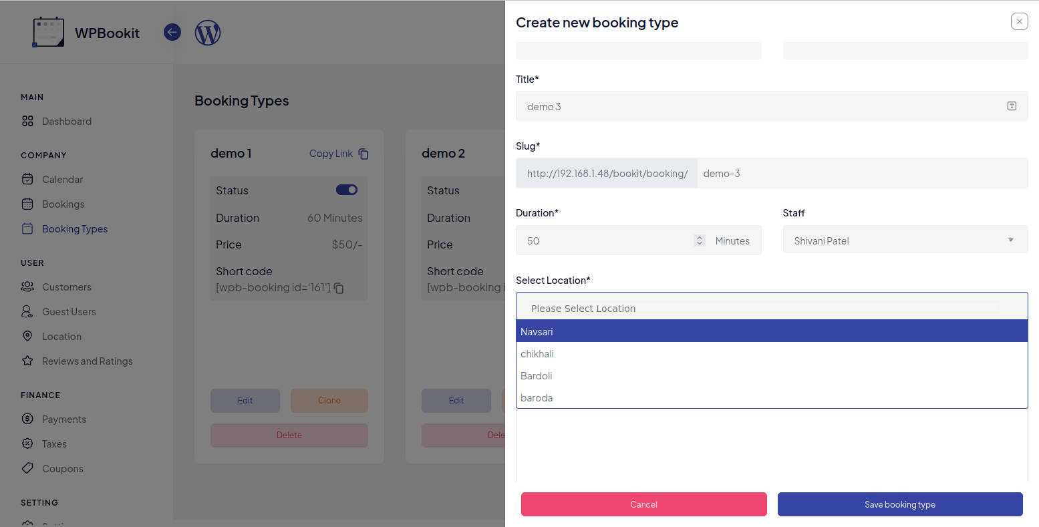This screenshot has width=1039, height=527.
Task: Click the Location pin icon in sidebar
Action: 27,336
